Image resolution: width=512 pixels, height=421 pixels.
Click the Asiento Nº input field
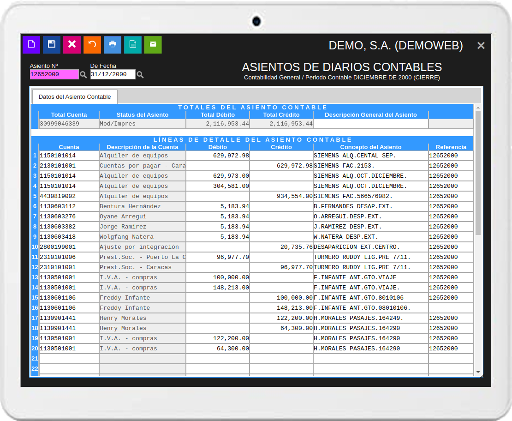(54, 74)
